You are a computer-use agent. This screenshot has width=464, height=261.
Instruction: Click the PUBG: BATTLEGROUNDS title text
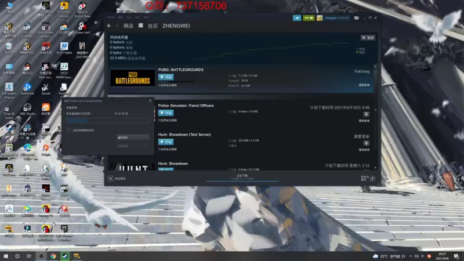(180, 70)
